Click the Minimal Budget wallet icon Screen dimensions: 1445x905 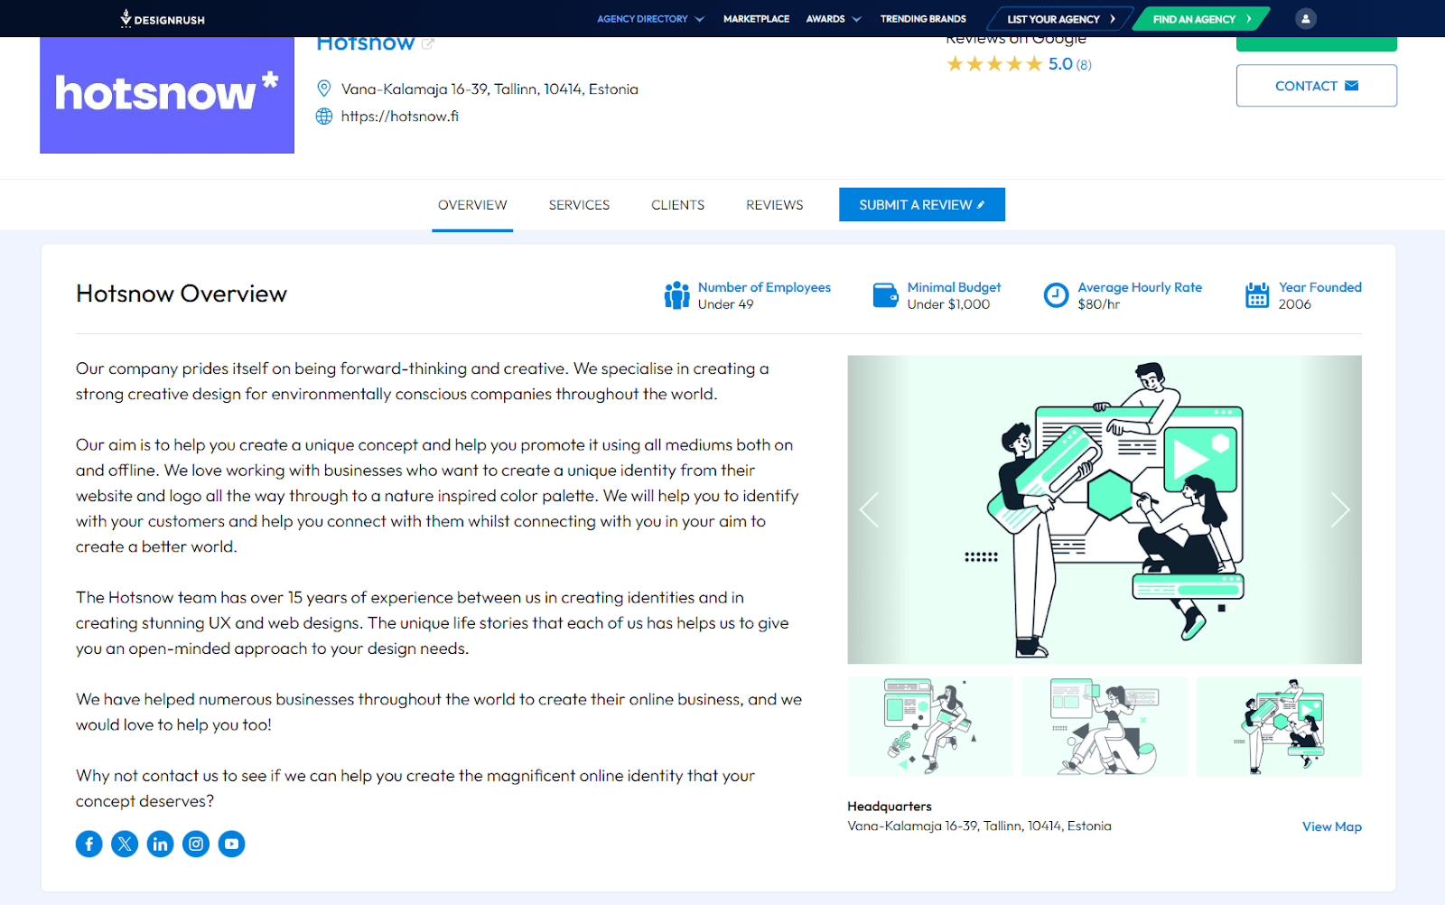click(885, 295)
